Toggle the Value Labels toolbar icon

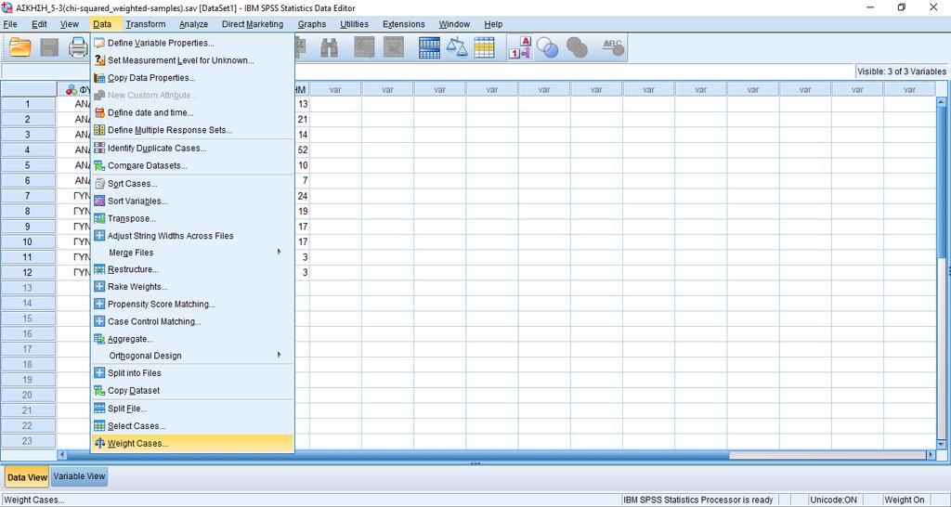pyautogui.click(x=520, y=47)
